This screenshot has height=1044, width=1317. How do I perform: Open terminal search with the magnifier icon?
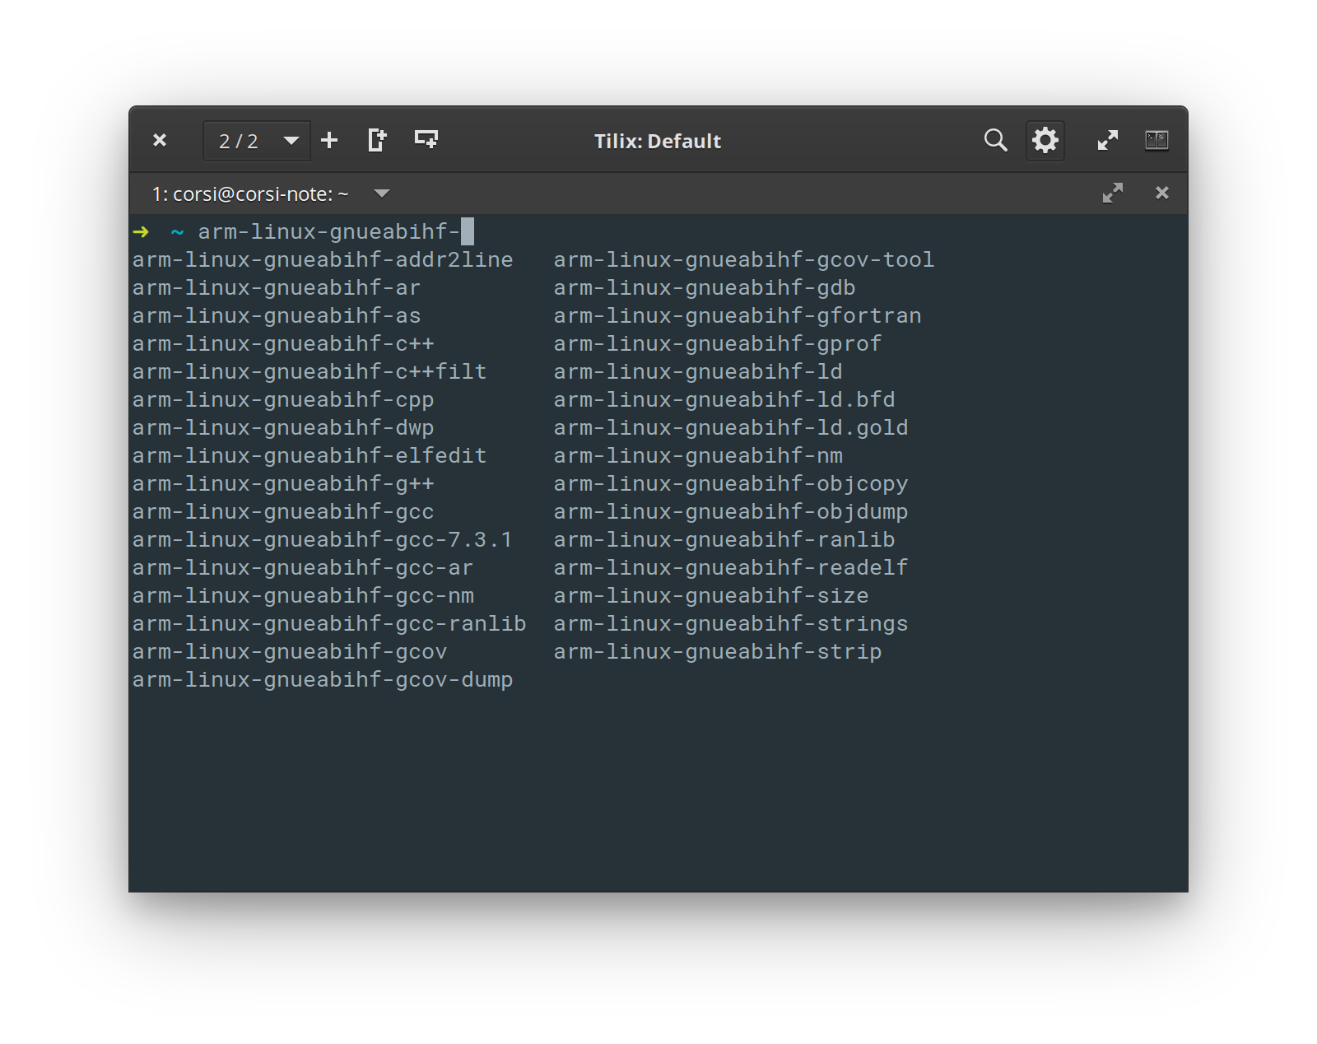click(996, 141)
